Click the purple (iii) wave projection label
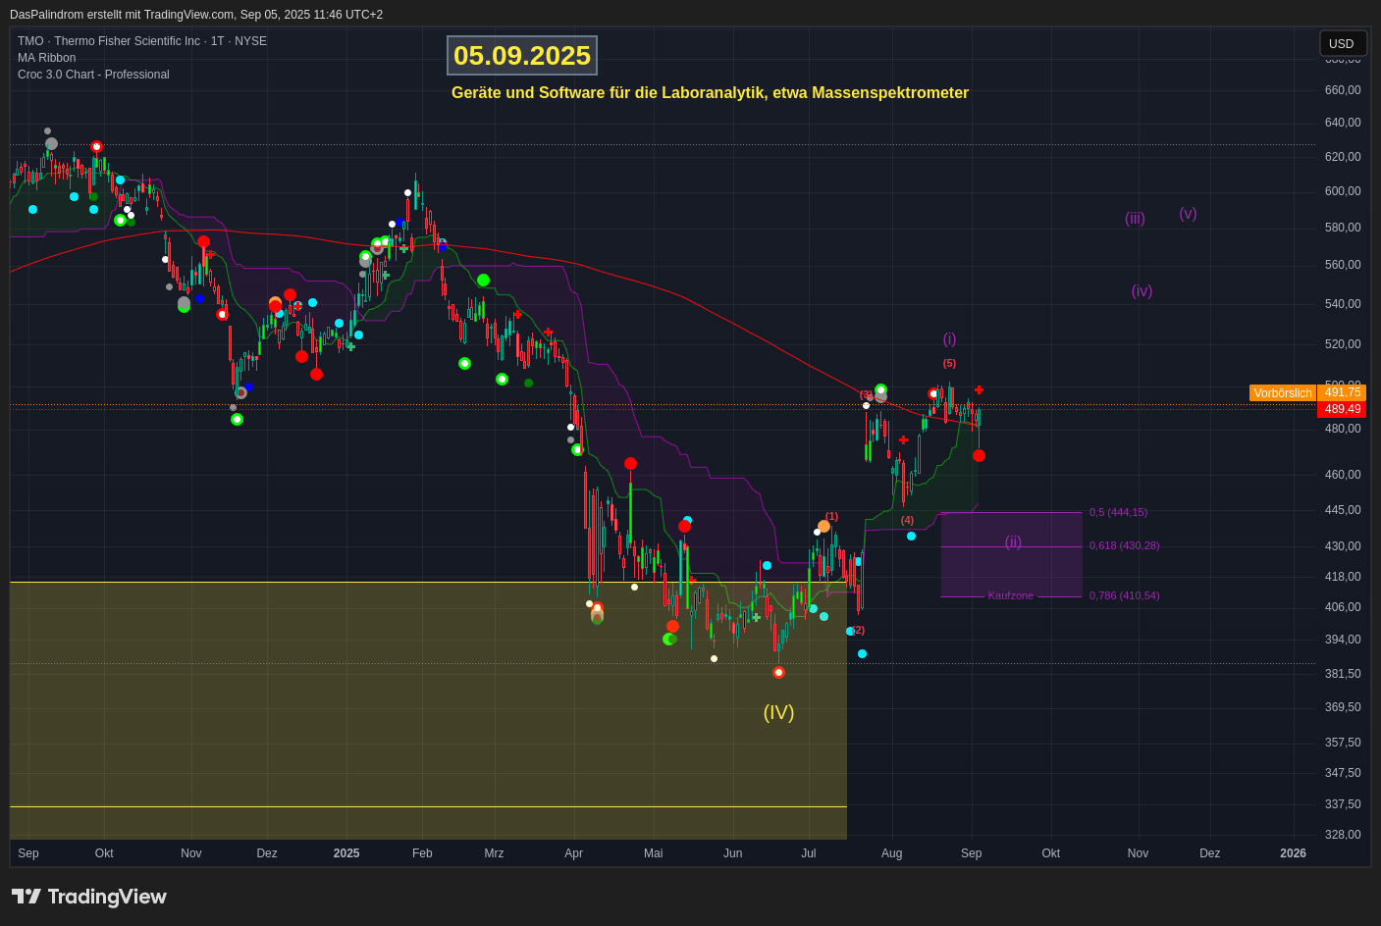The image size is (1381, 926). (1135, 219)
